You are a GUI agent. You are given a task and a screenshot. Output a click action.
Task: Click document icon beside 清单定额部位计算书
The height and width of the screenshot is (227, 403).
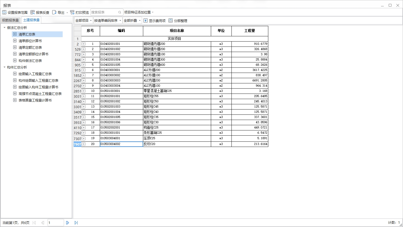15,54
